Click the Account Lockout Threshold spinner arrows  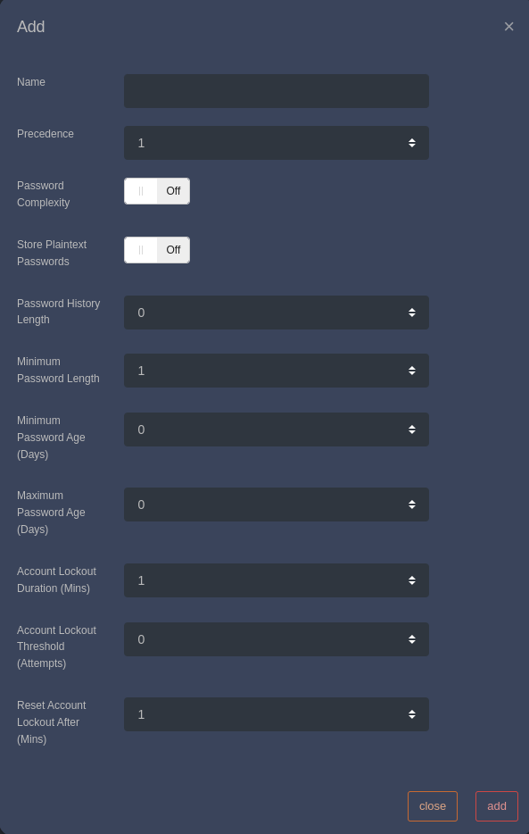pyautogui.click(x=411, y=639)
